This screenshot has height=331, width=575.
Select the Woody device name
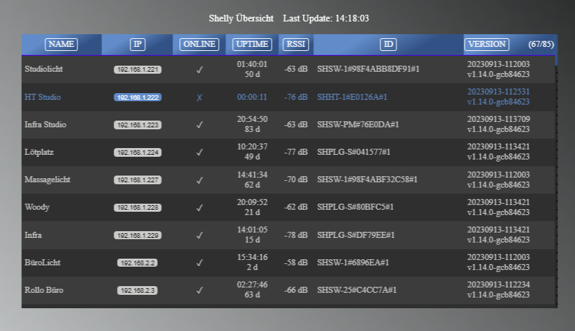[x=37, y=207]
